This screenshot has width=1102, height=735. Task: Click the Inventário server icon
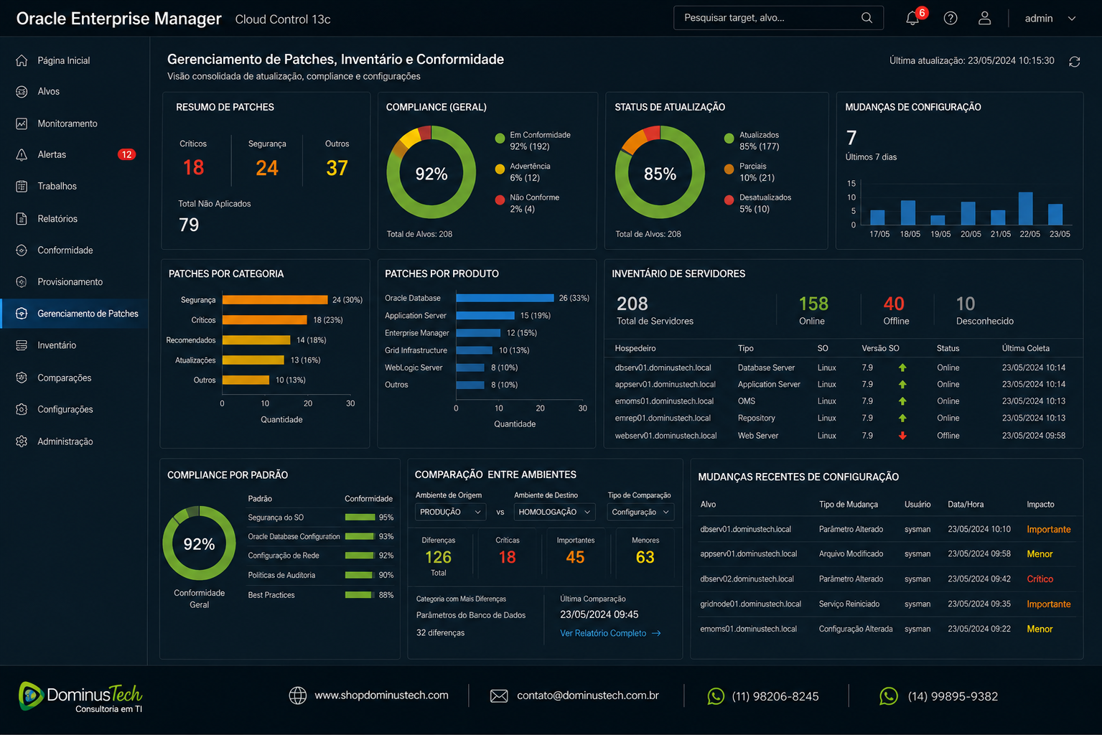click(x=22, y=345)
